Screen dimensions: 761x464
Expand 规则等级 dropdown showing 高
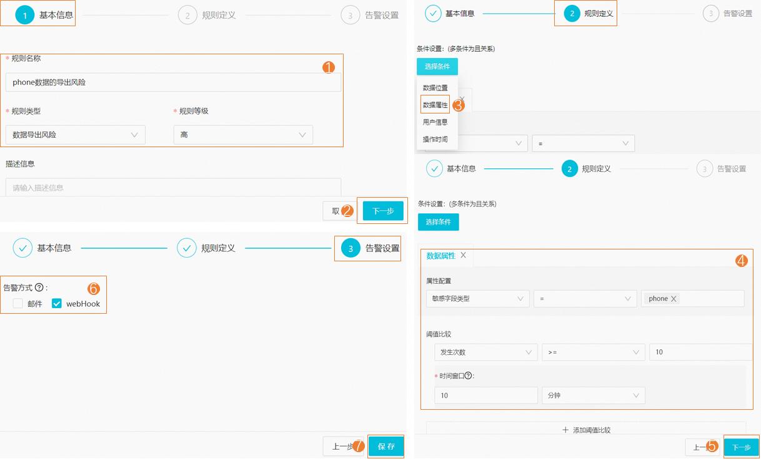243,135
